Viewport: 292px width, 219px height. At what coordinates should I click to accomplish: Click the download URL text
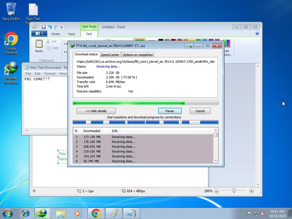pos(145,62)
